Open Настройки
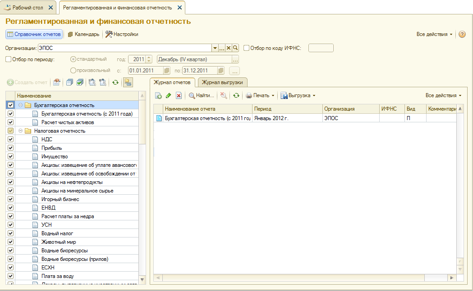Viewport: 473px width, 291px height. (x=122, y=34)
